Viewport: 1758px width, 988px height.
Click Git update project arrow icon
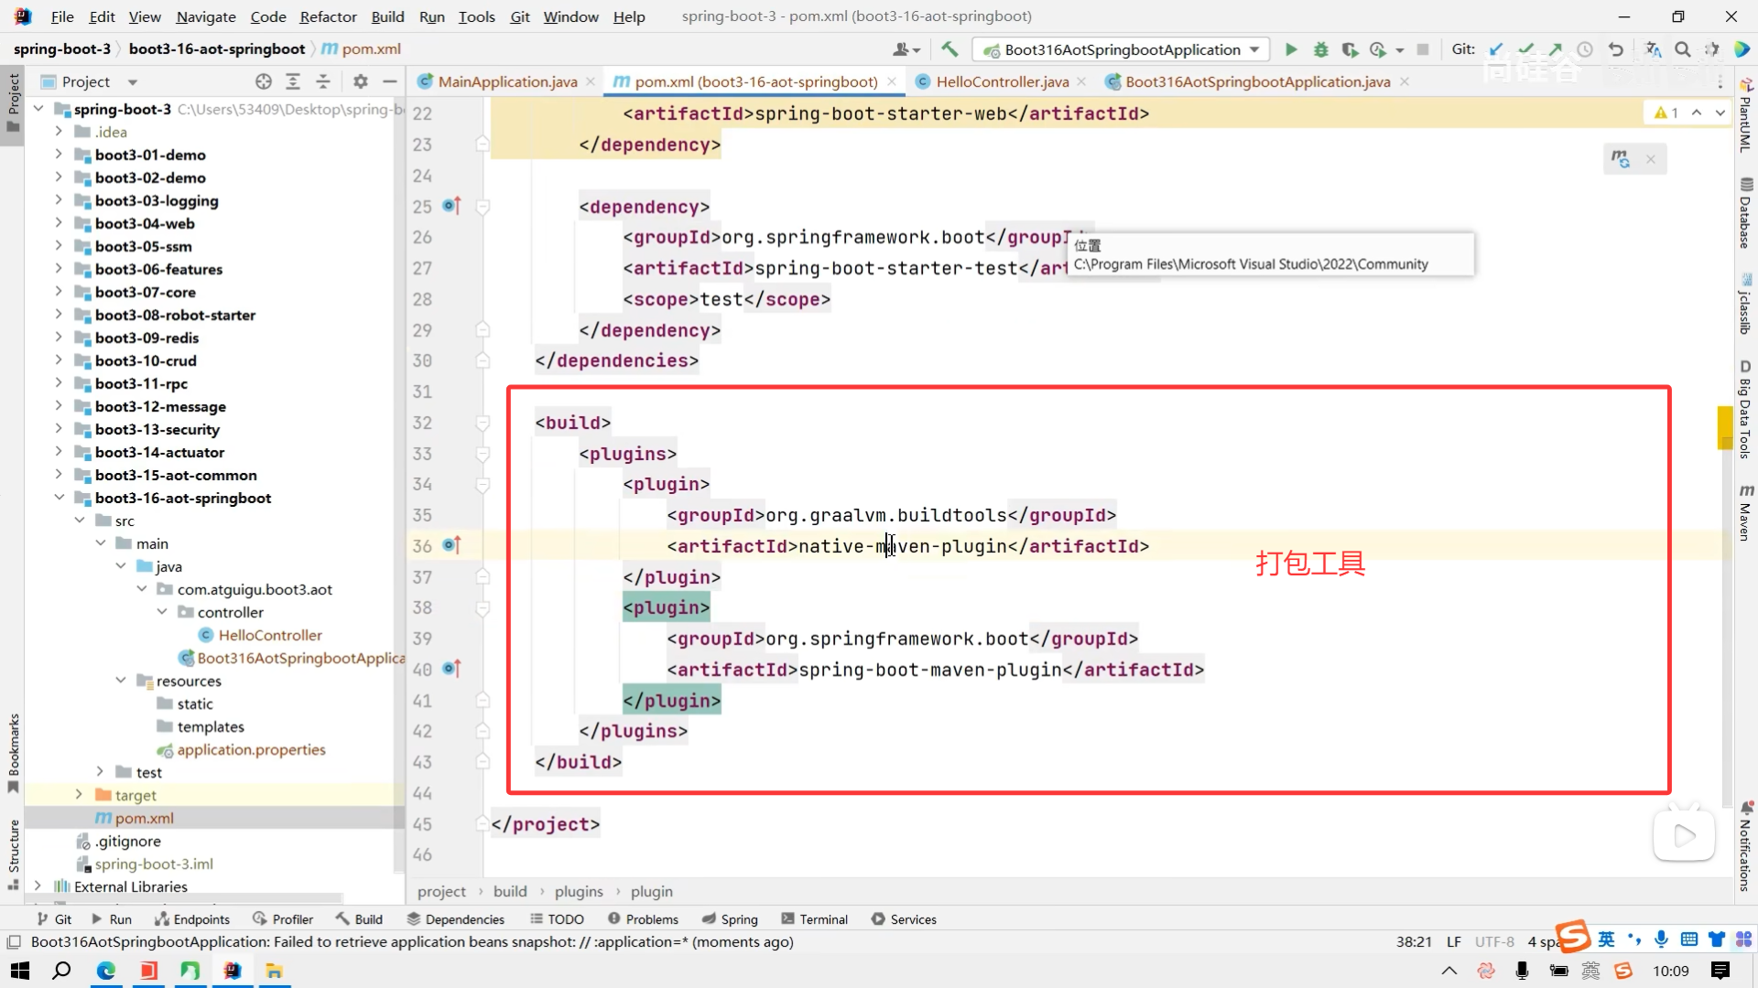[x=1496, y=49]
